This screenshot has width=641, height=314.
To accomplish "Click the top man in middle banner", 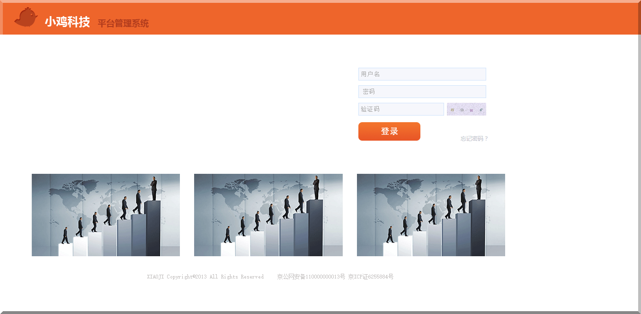I will click(316, 188).
